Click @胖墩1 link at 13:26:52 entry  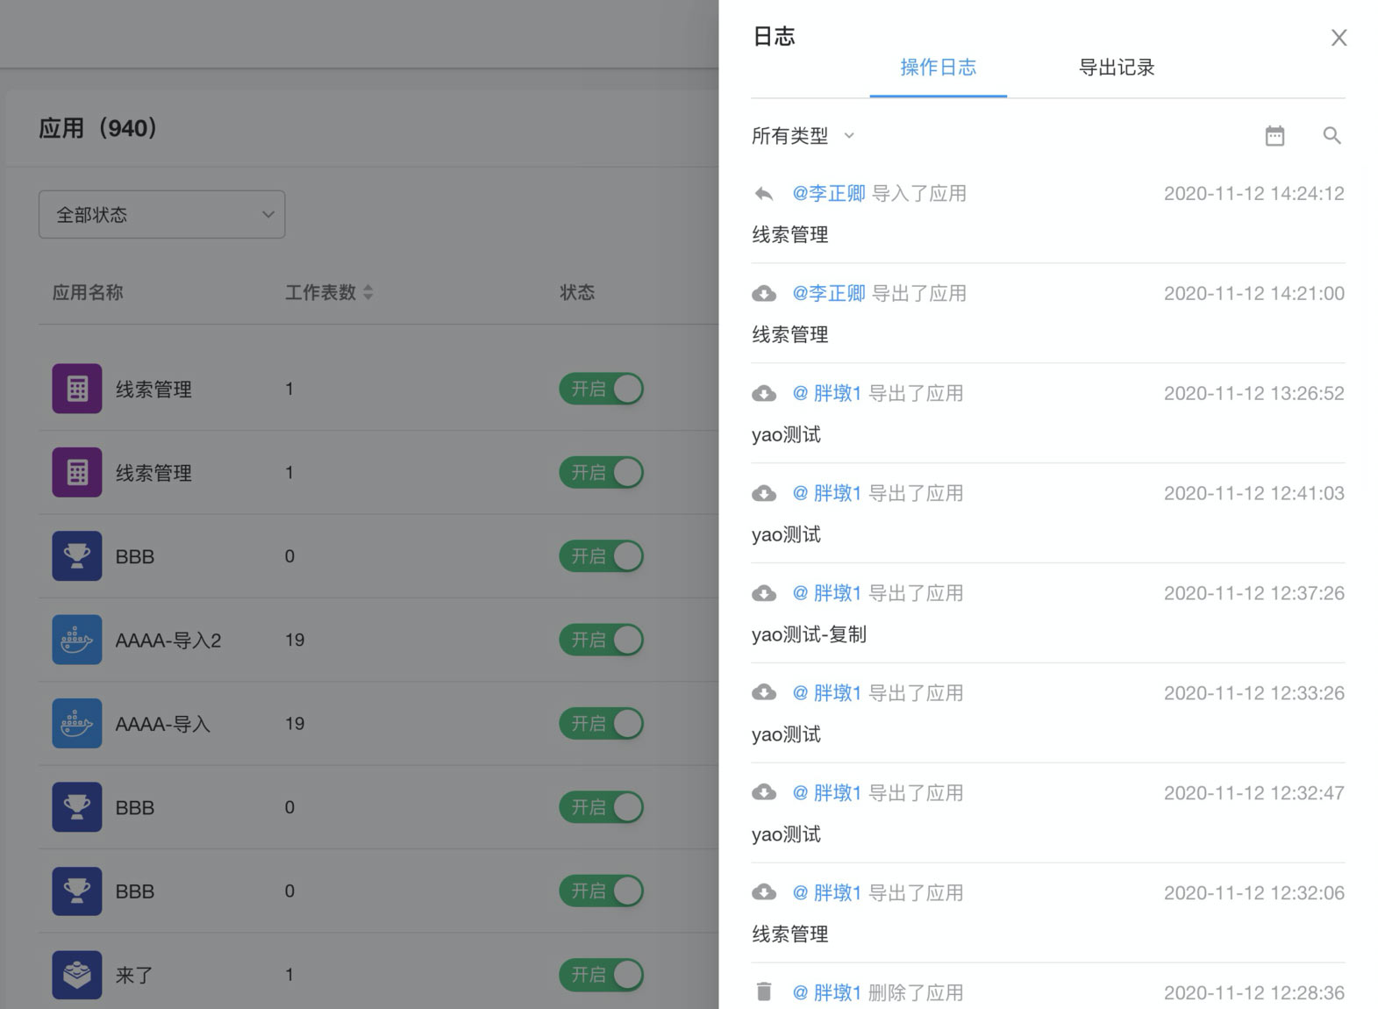827,394
